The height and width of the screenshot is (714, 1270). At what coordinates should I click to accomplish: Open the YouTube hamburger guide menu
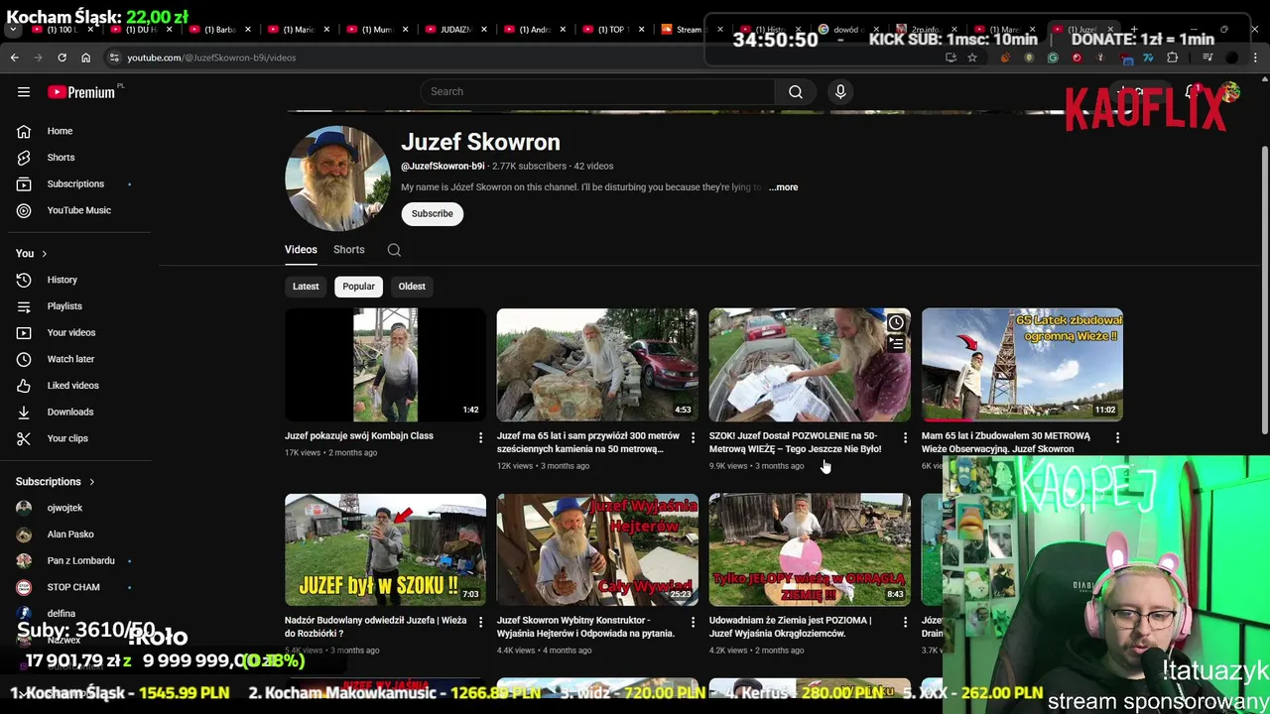click(24, 92)
